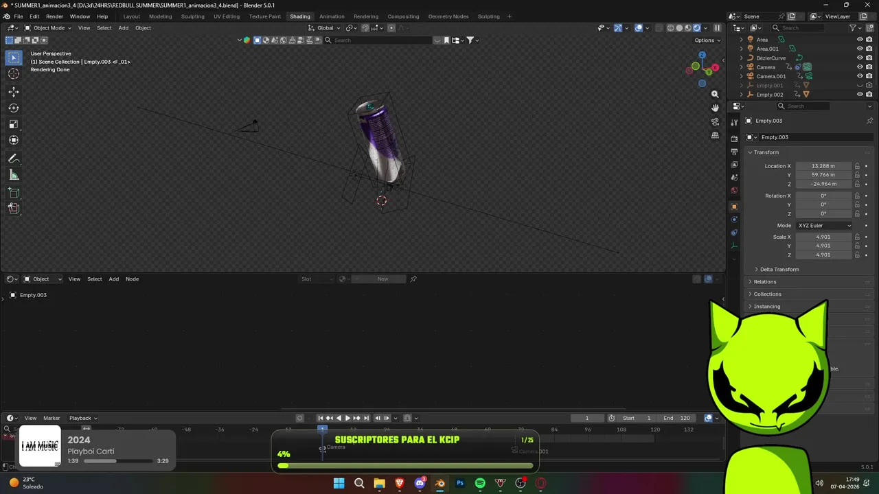Switch to Rendered viewport shading
Screen dimensions: 879x494
point(697,28)
